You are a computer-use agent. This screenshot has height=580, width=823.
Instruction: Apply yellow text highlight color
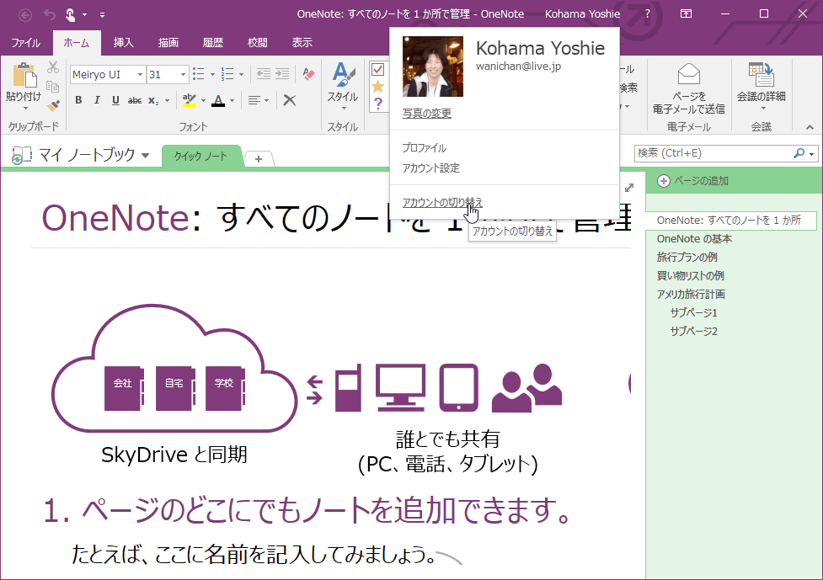click(x=189, y=100)
